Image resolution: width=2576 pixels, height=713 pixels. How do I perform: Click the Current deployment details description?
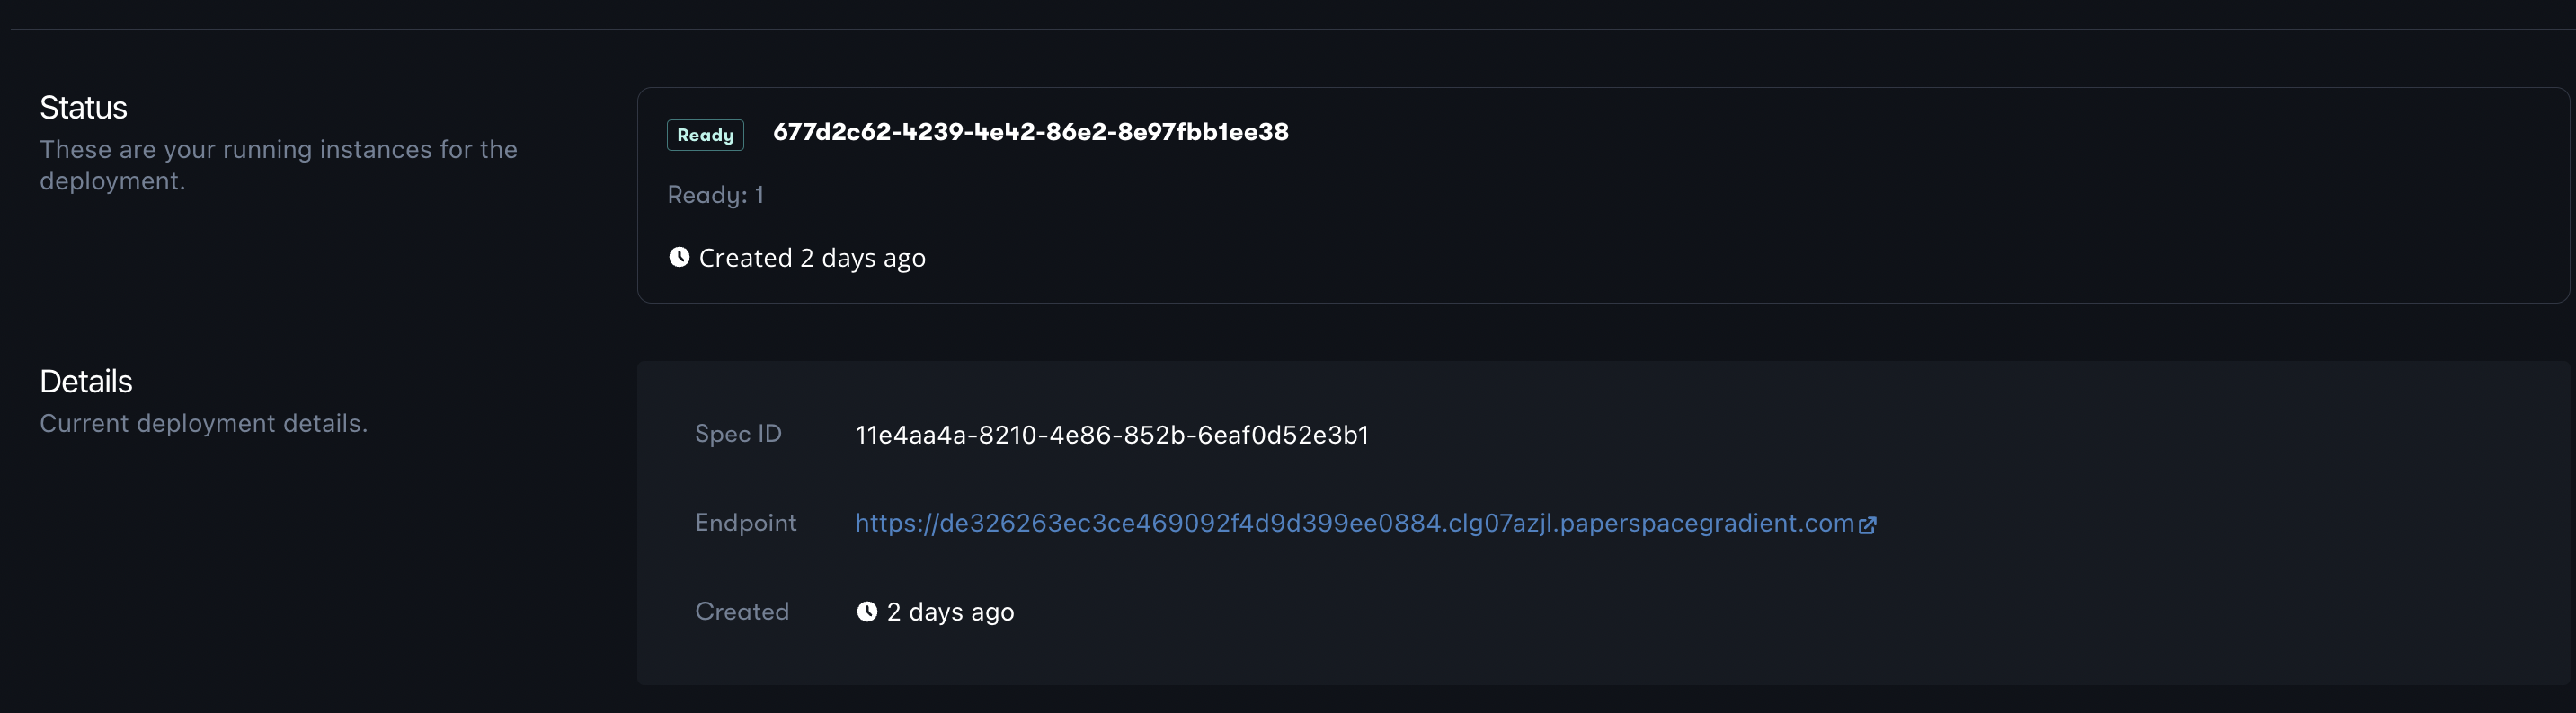pos(203,424)
